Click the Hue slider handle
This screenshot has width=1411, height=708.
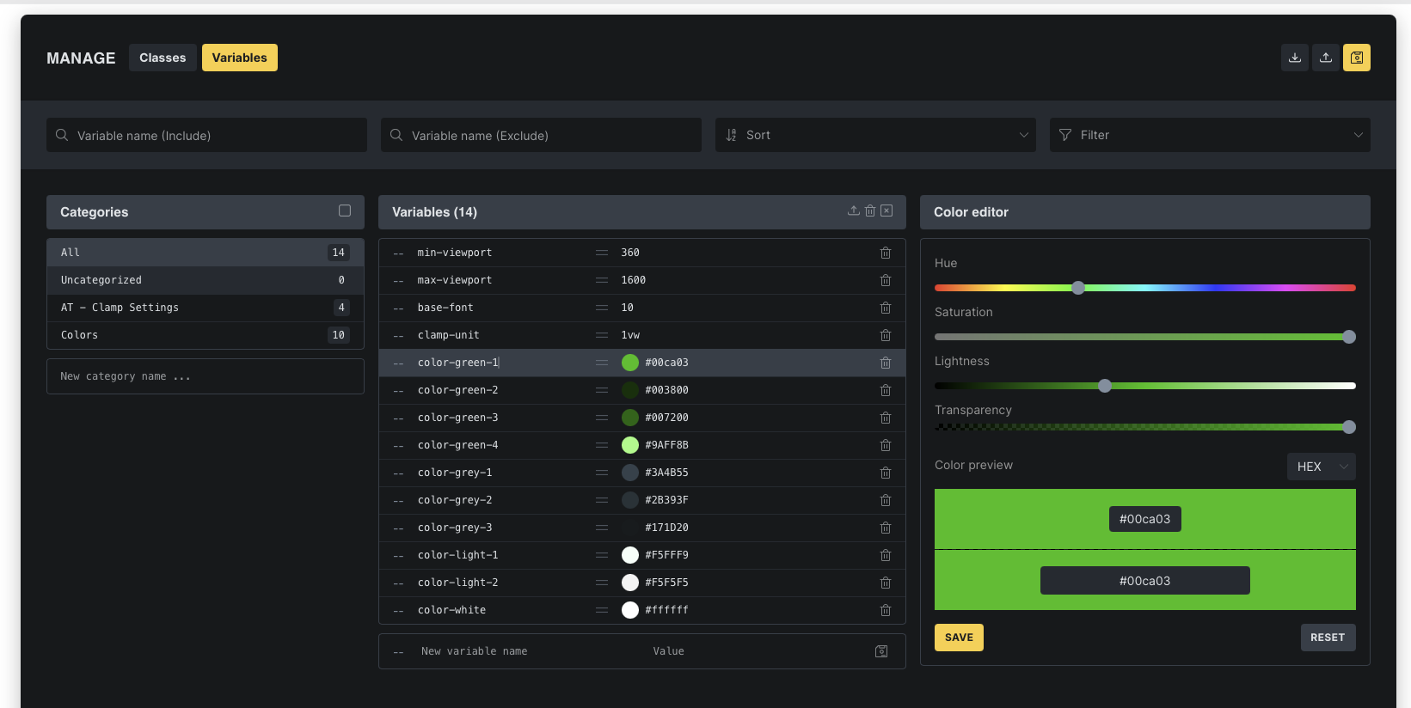pos(1078,288)
